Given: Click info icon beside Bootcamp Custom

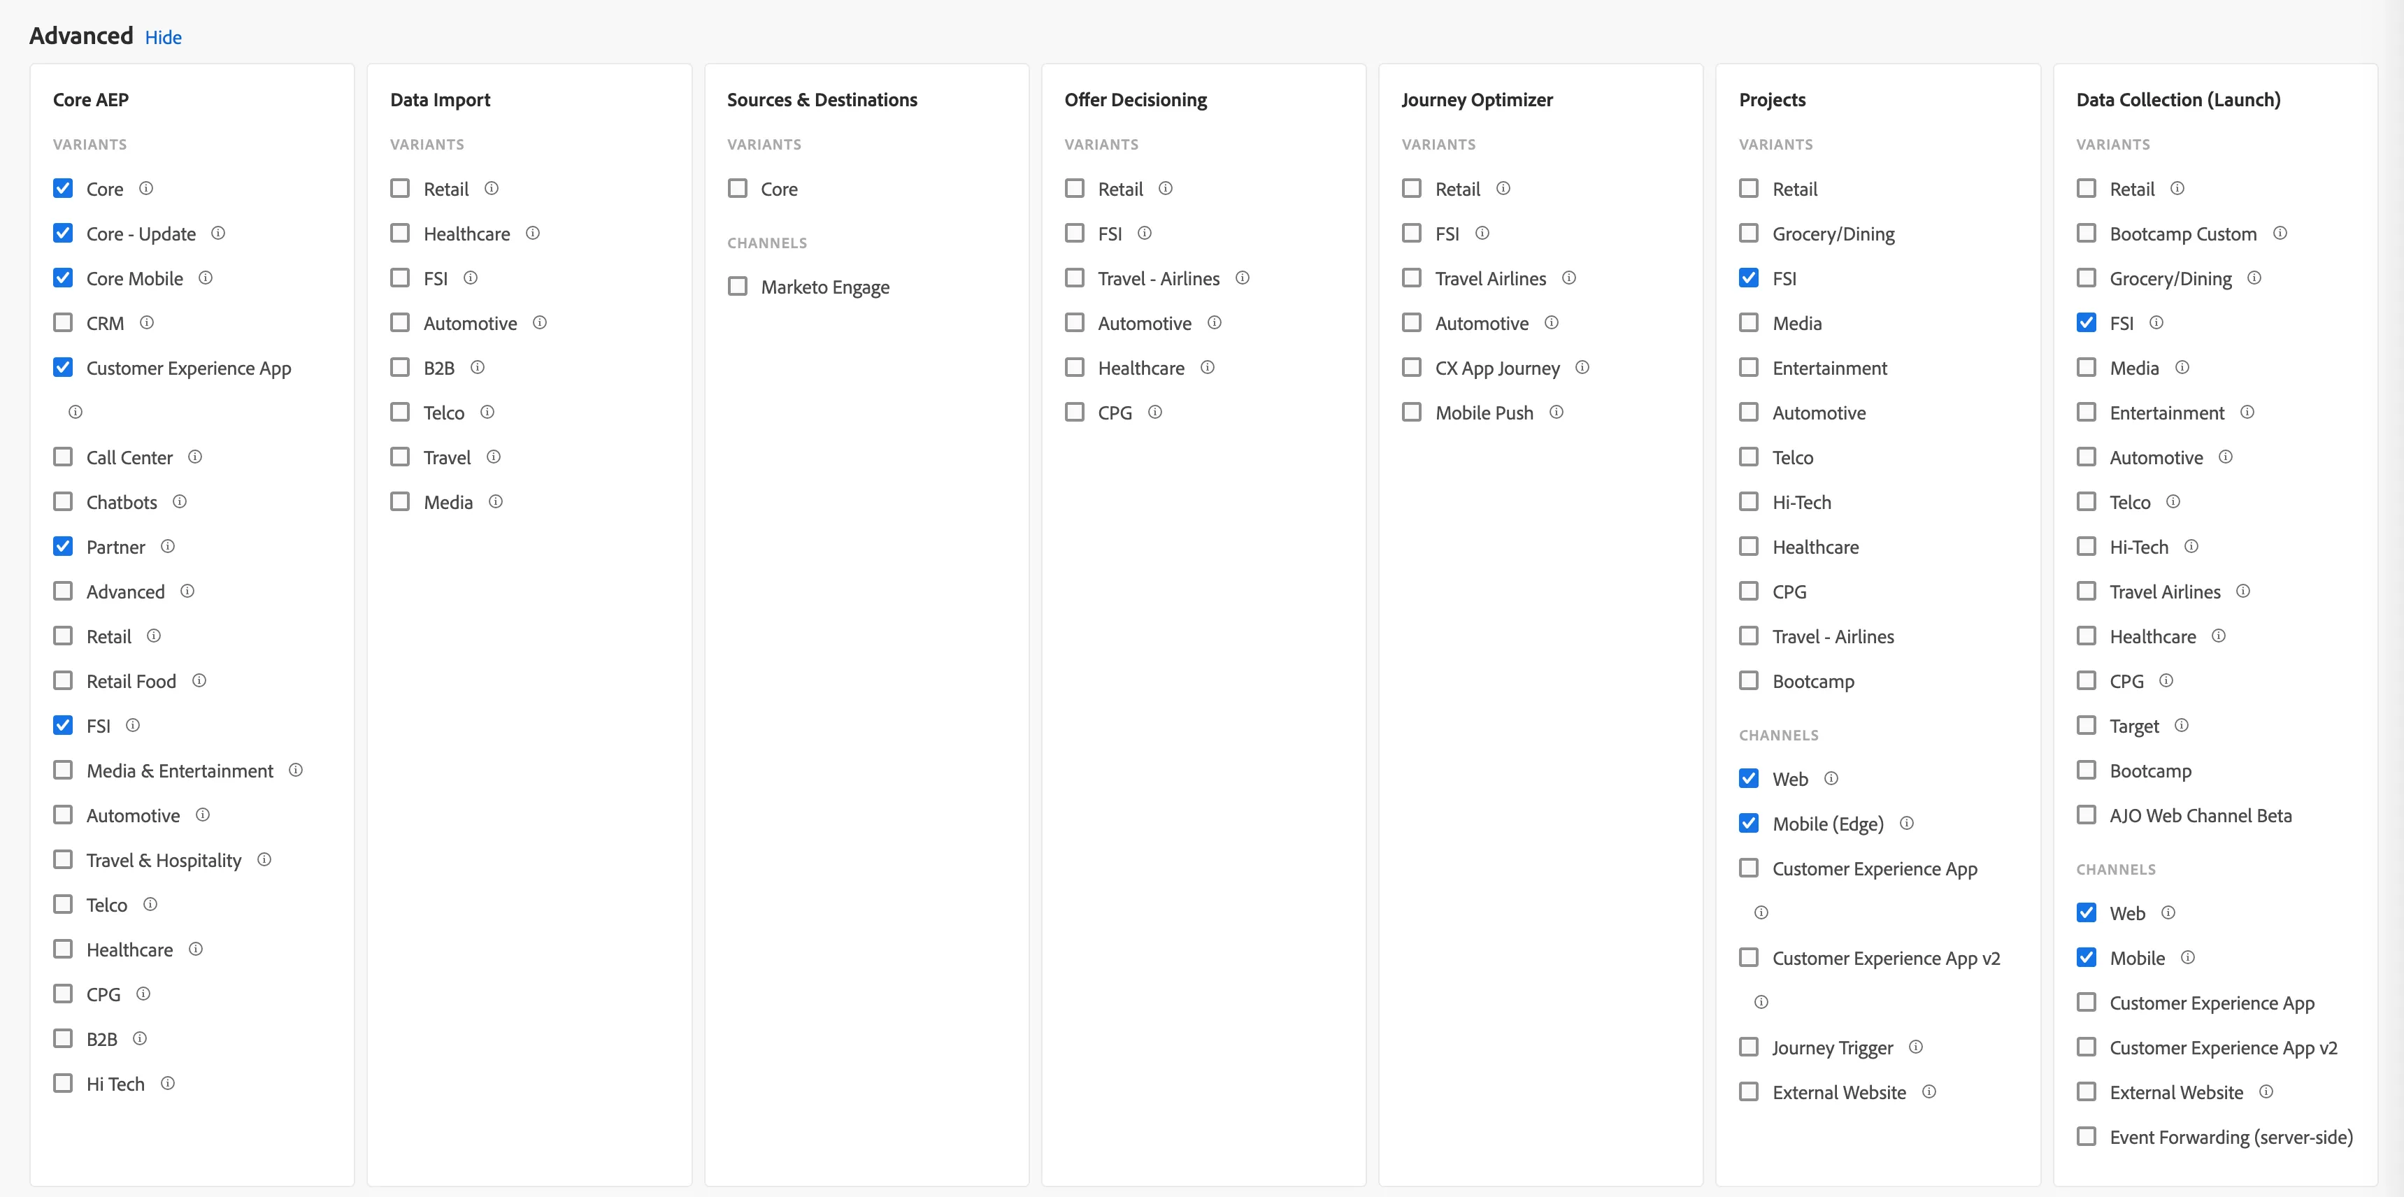Looking at the screenshot, I should 2280,234.
